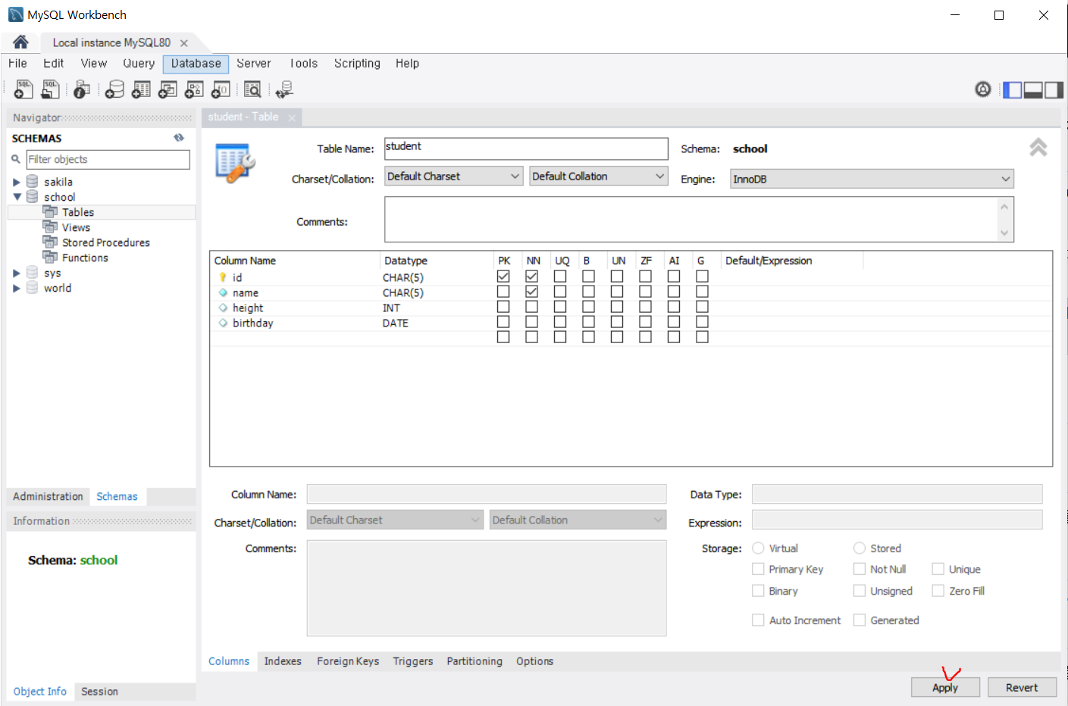1068x706 pixels.
Task: Open column Default Collation dropdown
Action: [x=578, y=520]
